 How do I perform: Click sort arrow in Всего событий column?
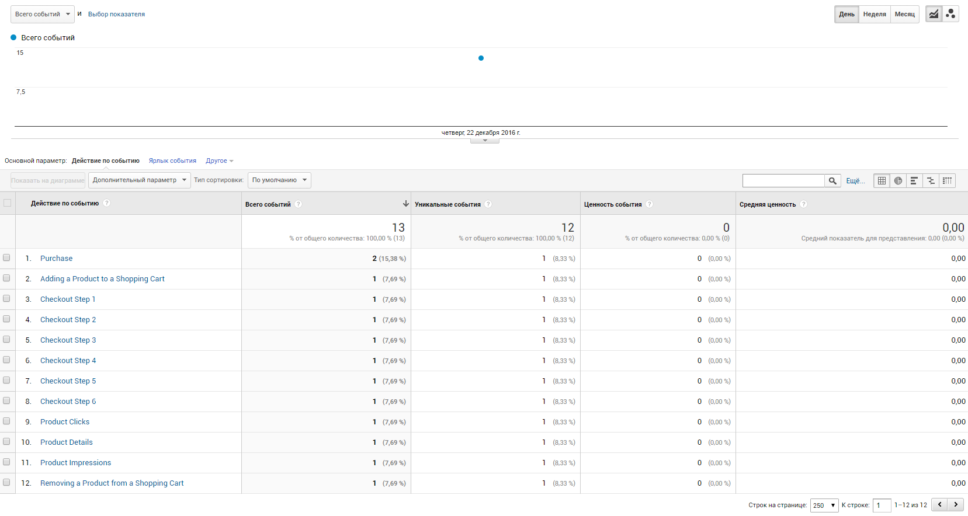[x=405, y=204]
